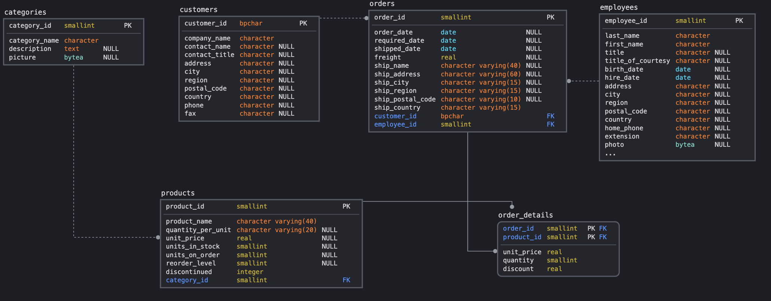Select the products table title
This screenshot has height=301, width=771.
coord(178,193)
